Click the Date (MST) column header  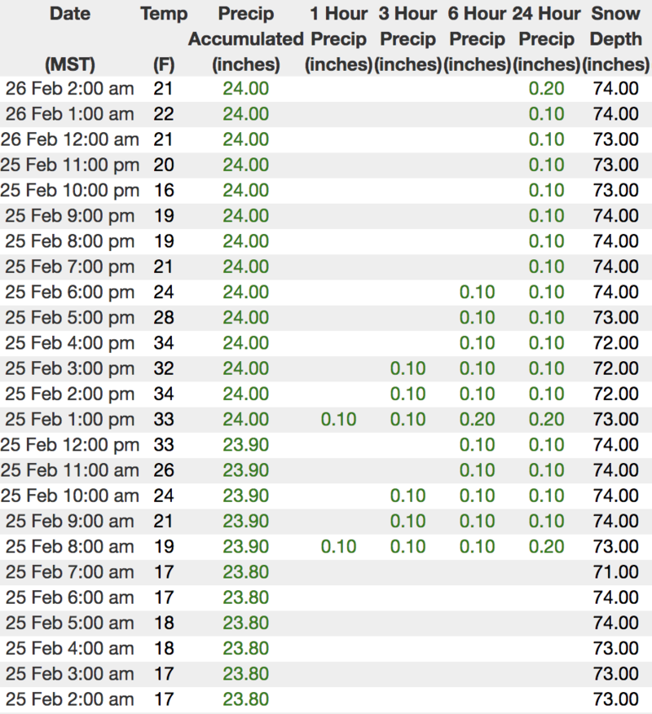(69, 38)
